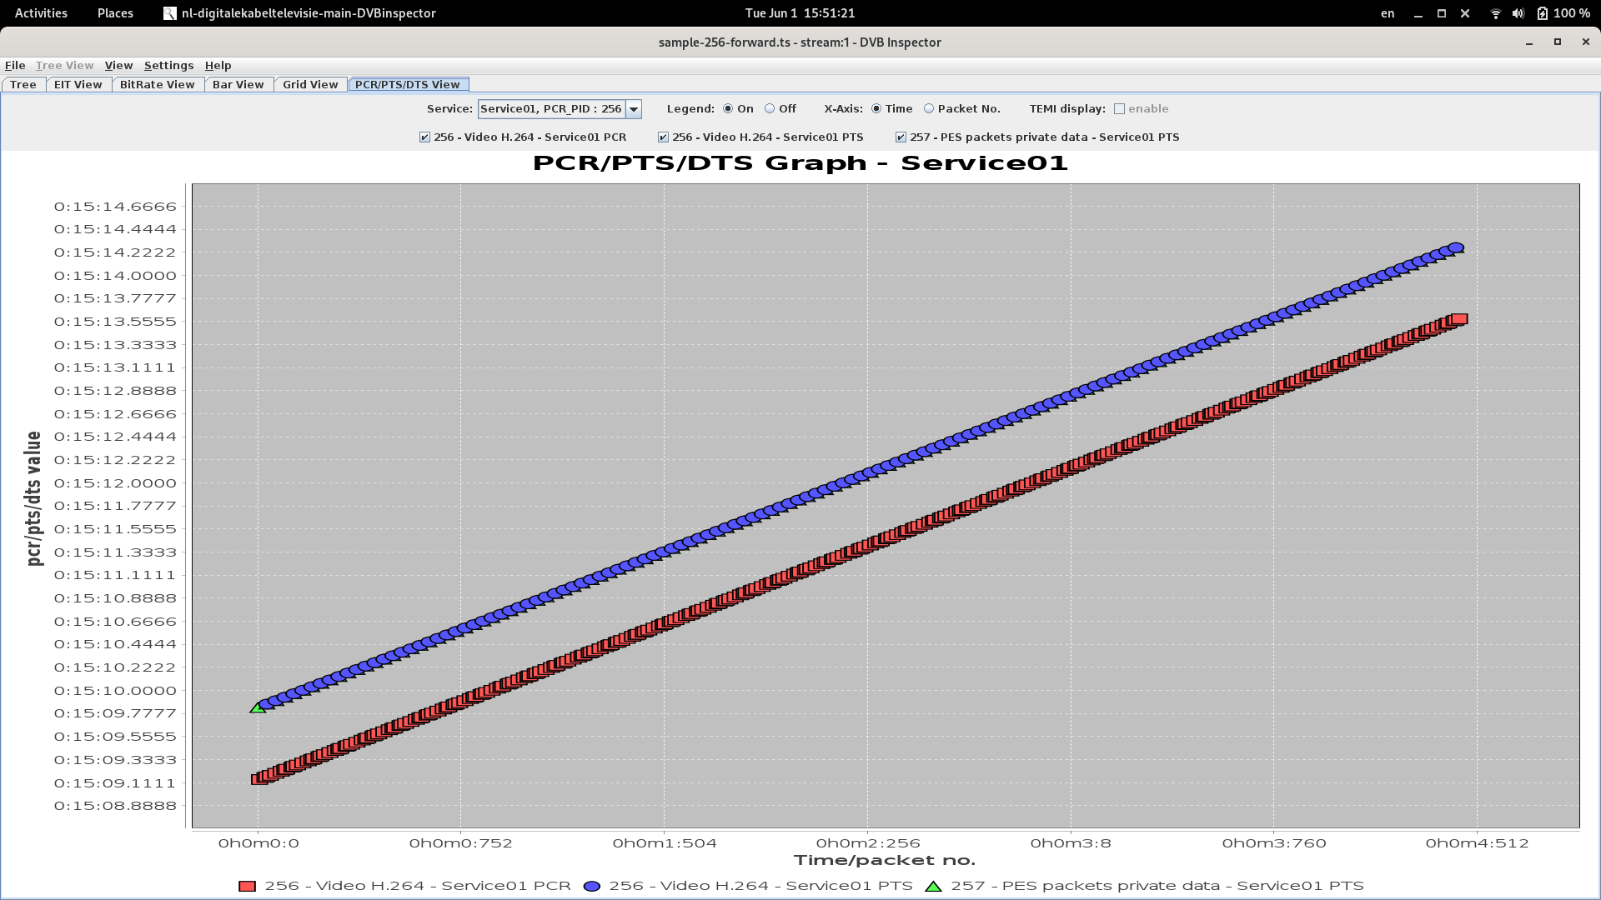This screenshot has height=900, width=1601.
Task: Uncheck the 257 PES packets private data checkbox
Action: 901,137
